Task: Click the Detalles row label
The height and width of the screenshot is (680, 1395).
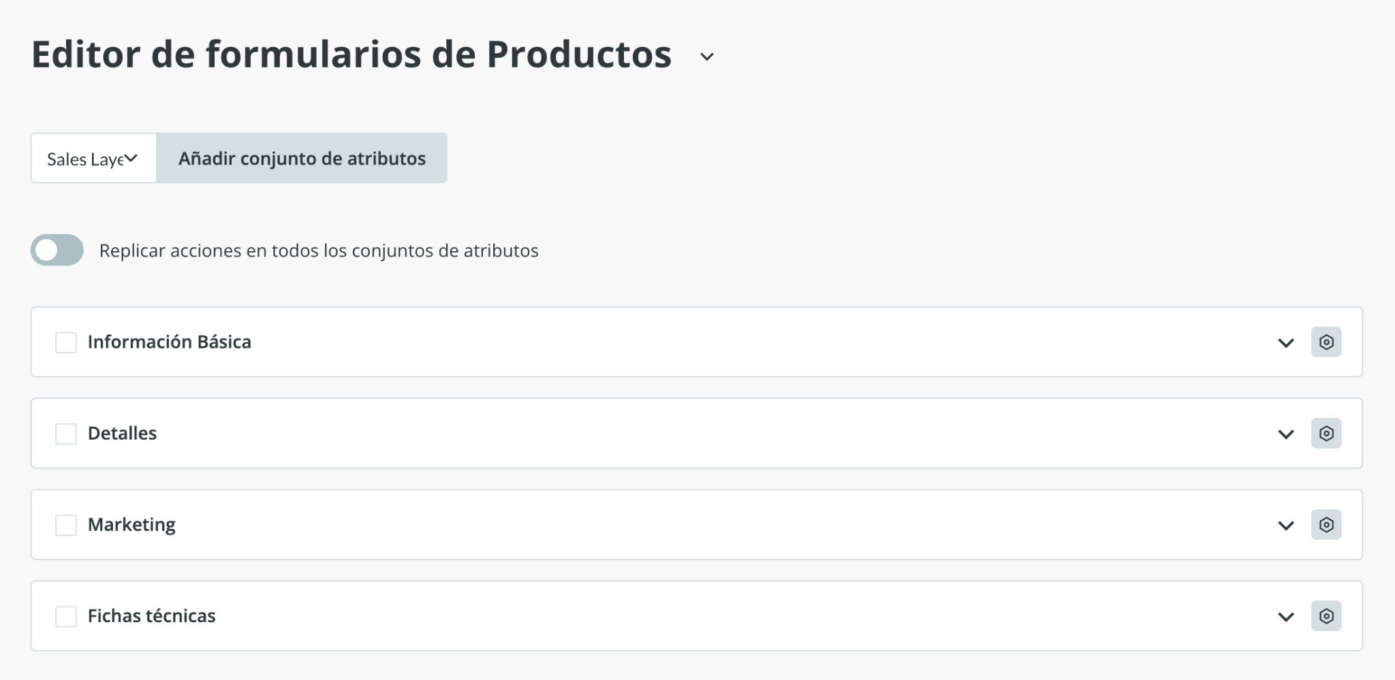Action: point(122,434)
